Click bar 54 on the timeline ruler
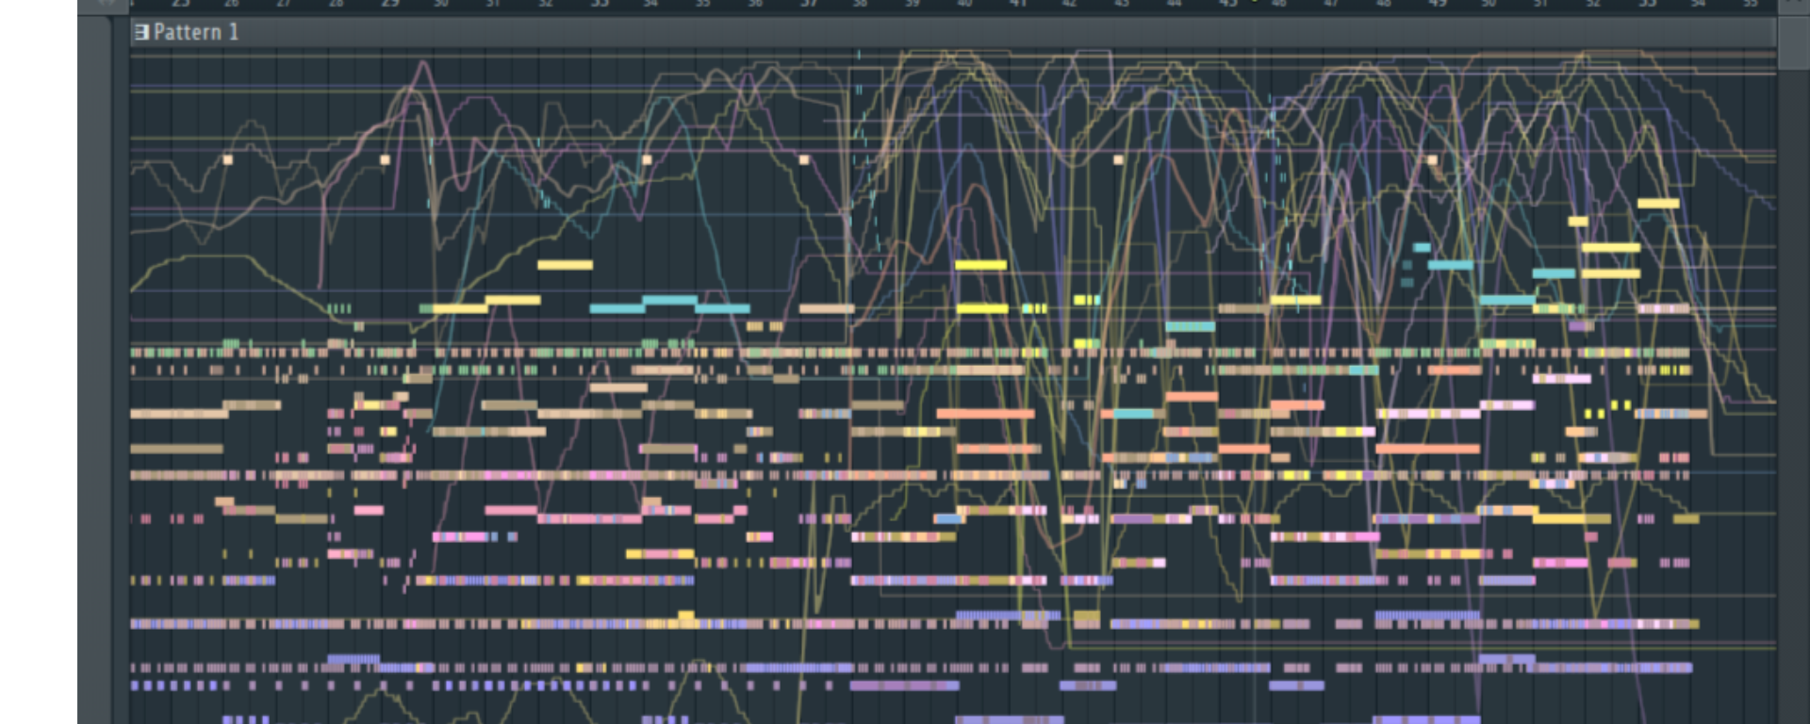1810x724 pixels. (1698, 4)
